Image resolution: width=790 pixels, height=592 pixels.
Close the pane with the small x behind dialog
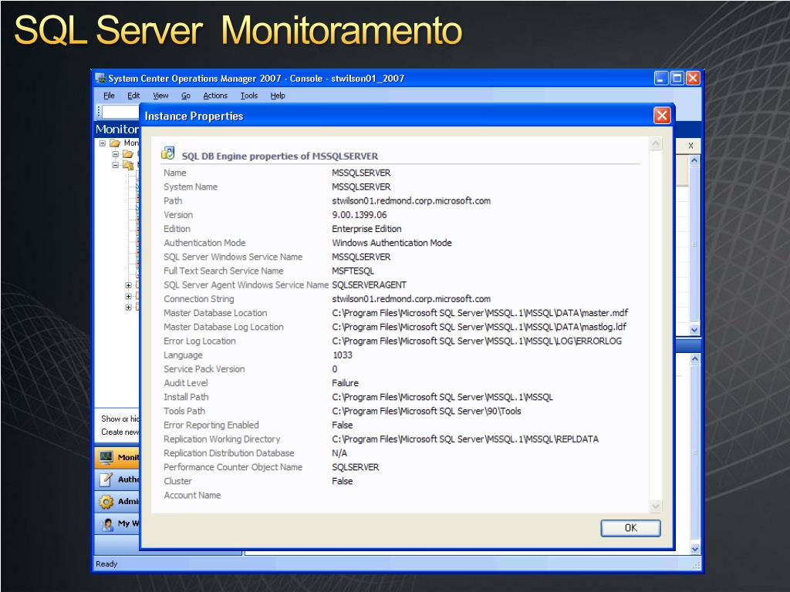pos(690,146)
